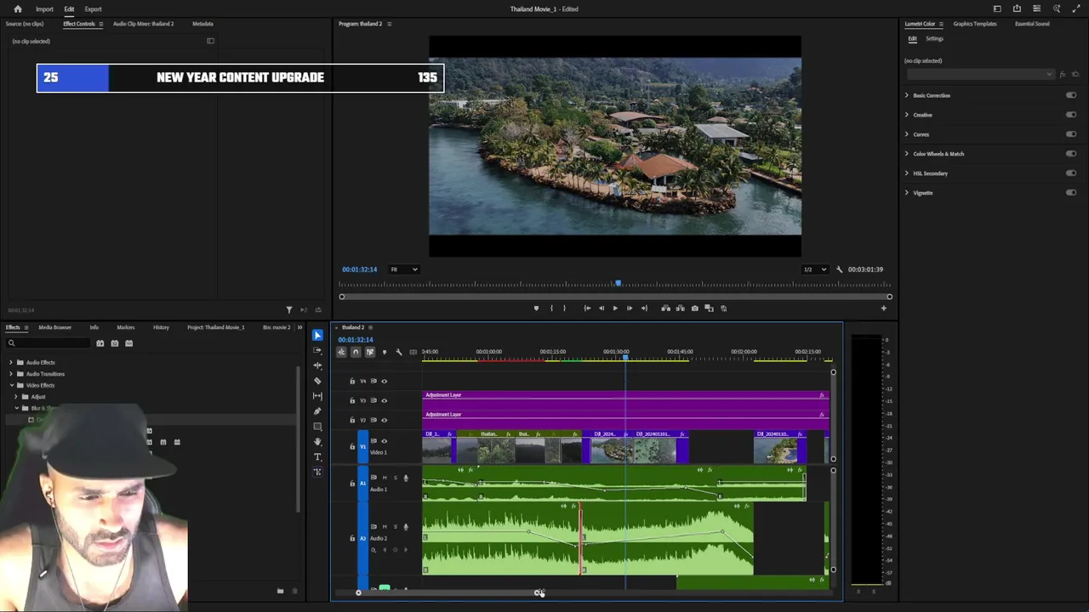Click the Add Marker button in Program monitor
The width and height of the screenshot is (1089, 612).
(x=536, y=309)
